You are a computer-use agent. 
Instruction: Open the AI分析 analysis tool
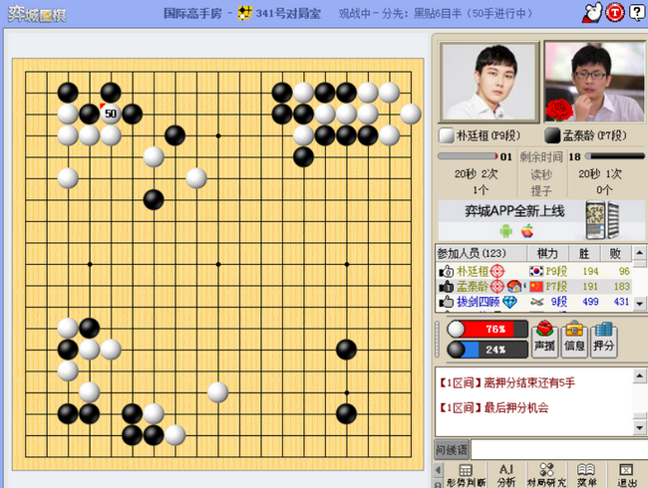coord(505,475)
